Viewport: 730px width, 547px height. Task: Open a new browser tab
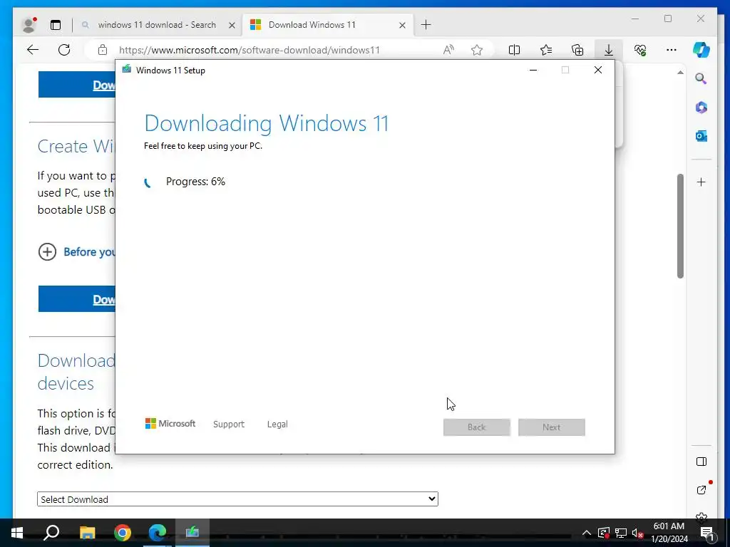point(426,25)
